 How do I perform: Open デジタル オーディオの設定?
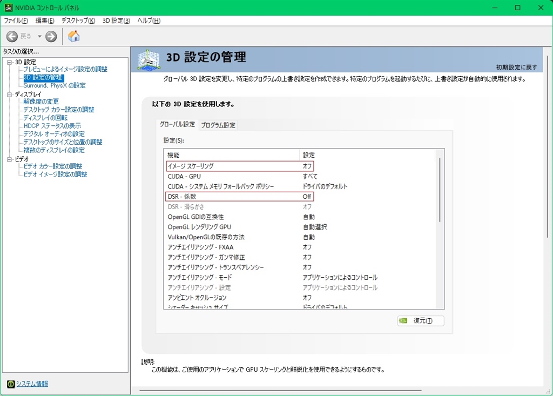click(54, 134)
